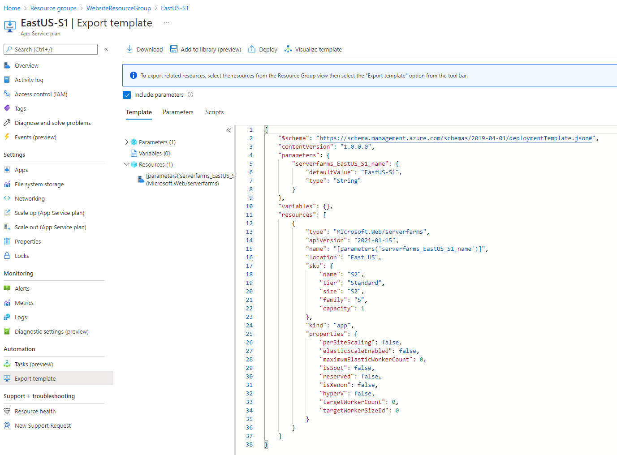Click the "kind": "app" code line
The image size is (617, 455).
330,326
